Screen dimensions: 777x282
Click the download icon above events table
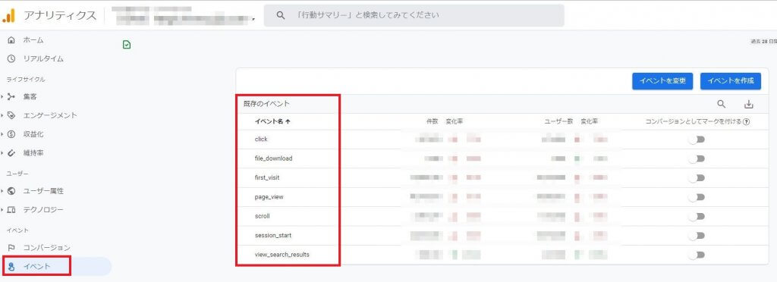coord(749,104)
